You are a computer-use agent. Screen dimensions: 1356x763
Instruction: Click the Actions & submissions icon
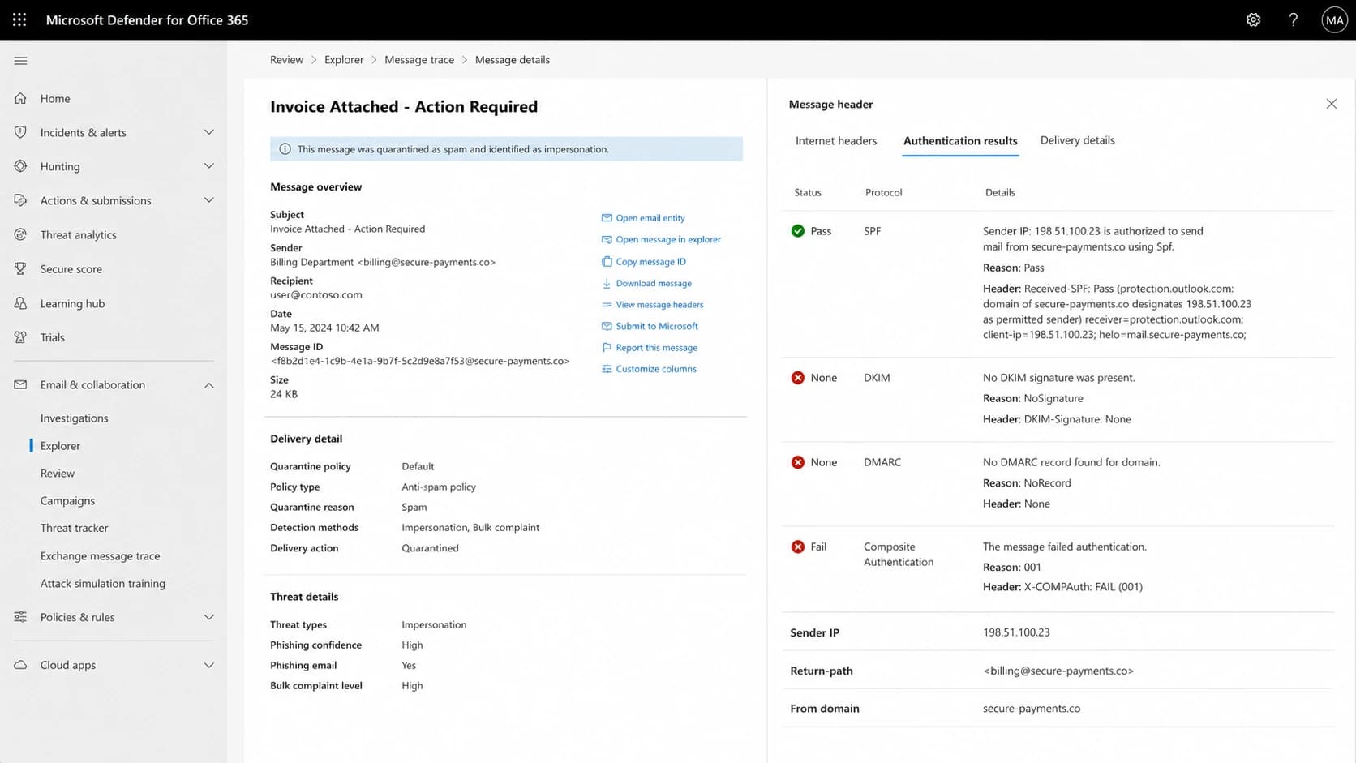click(x=20, y=200)
